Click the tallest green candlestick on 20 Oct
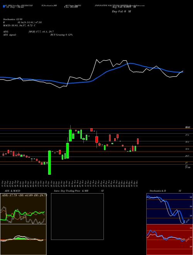193x255 pixels. [49, 163]
